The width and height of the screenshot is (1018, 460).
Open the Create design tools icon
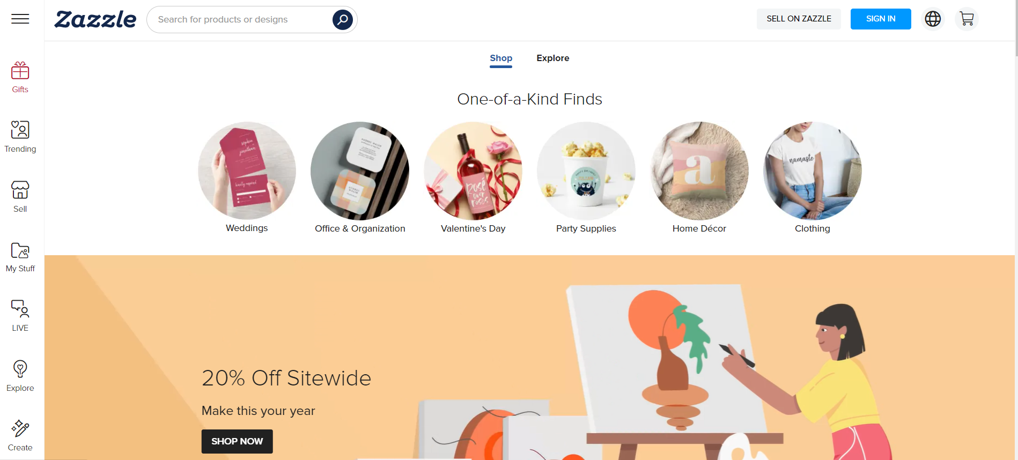(20, 428)
